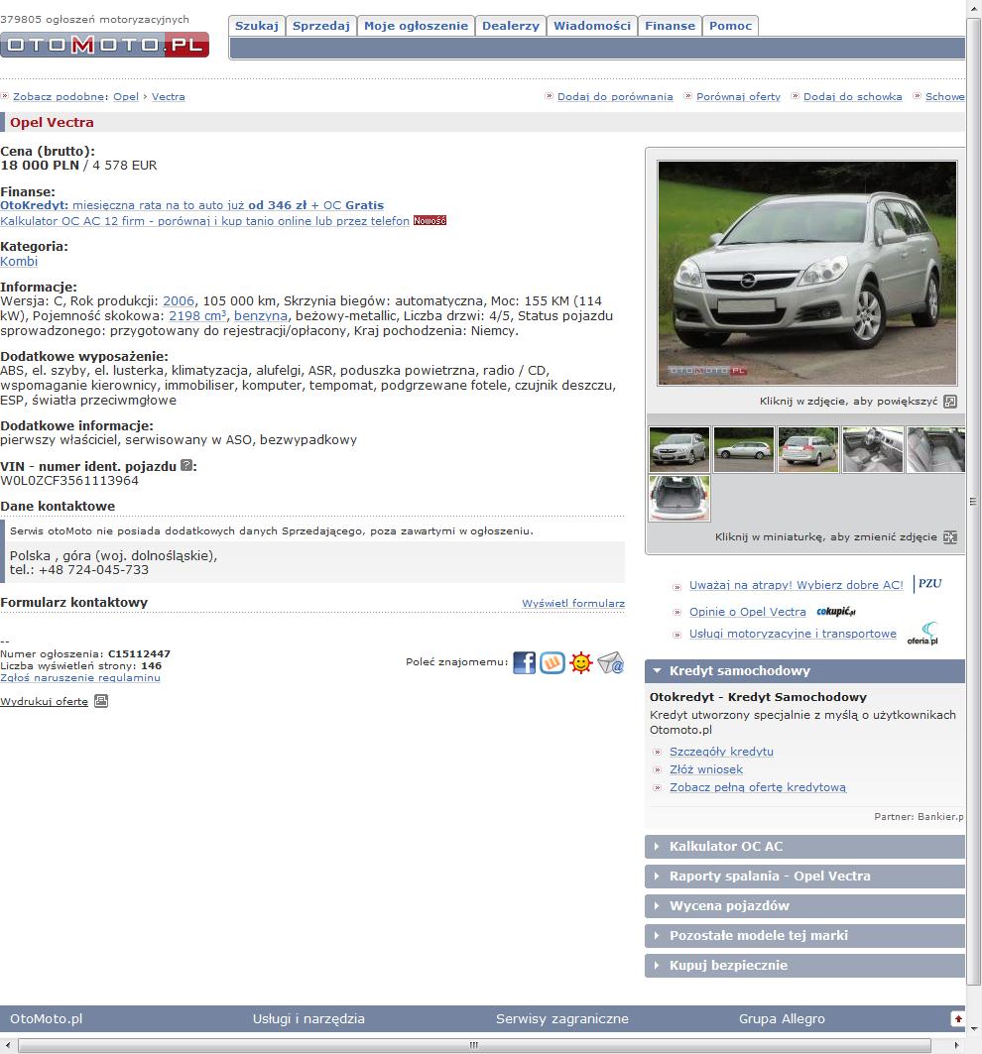This screenshot has width=982, height=1054.
Task: Click Dodaj do porównania
Action: (615, 97)
